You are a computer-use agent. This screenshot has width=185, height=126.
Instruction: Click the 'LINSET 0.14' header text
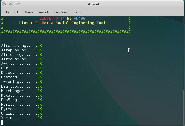click(x=52, y=18)
